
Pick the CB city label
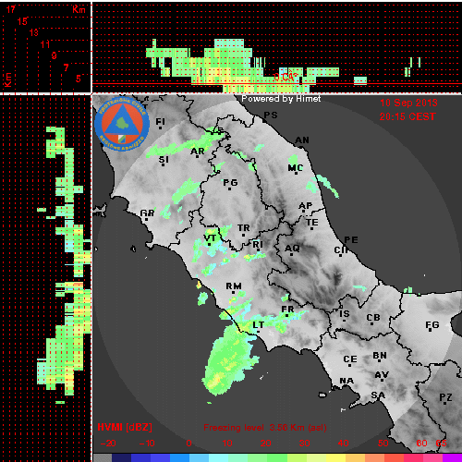pos(373,318)
